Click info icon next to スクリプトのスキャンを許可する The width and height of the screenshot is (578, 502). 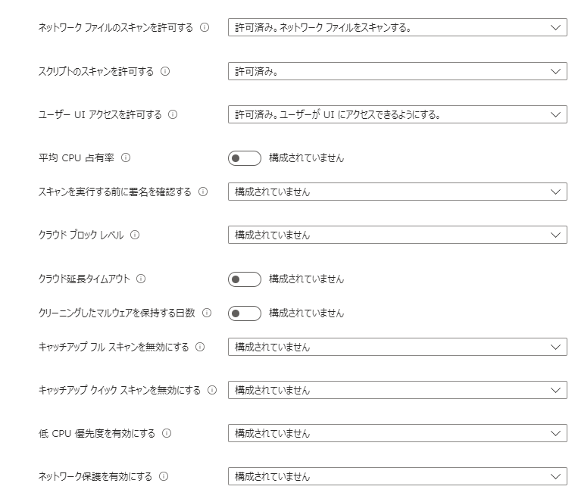click(165, 71)
